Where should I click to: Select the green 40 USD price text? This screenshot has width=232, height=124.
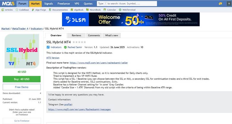(x=22, y=72)
